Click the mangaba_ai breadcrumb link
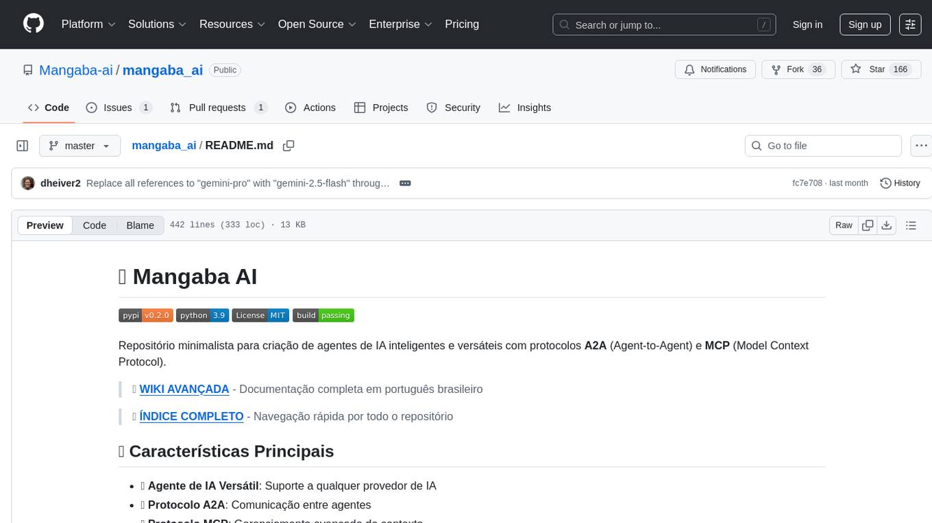The width and height of the screenshot is (932, 523). tap(164, 146)
